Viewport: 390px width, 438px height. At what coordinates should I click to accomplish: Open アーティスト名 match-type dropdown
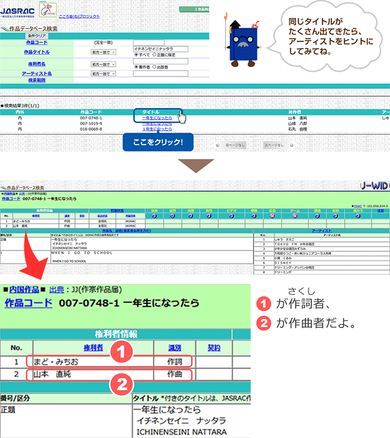[x=103, y=74]
